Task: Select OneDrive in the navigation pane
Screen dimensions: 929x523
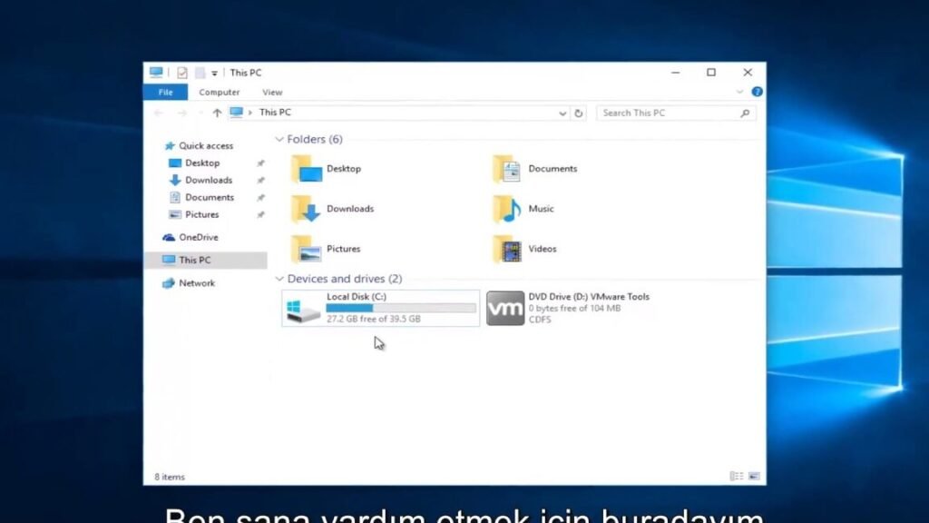Action: coord(198,237)
